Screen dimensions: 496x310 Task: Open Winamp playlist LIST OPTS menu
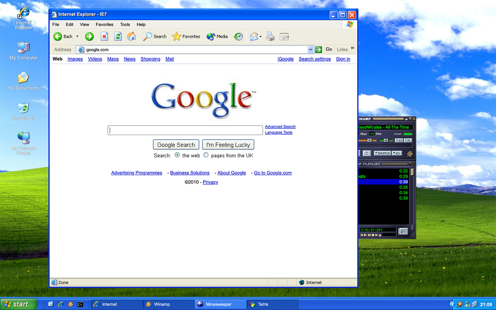pos(403,231)
